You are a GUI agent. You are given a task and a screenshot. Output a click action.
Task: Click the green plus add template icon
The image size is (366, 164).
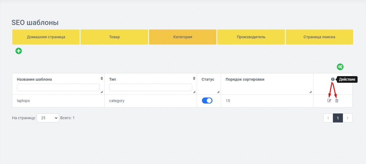click(x=19, y=51)
